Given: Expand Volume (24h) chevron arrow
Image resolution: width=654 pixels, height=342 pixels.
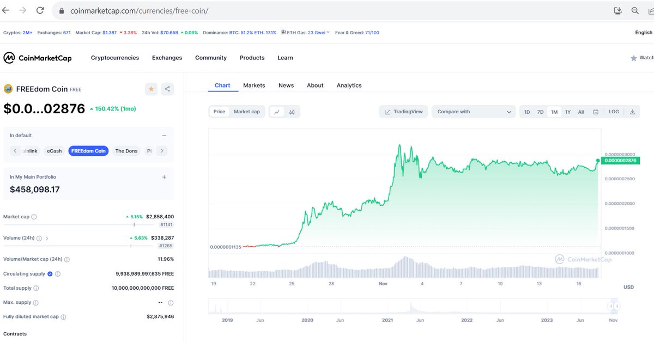Looking at the screenshot, I should (x=47, y=238).
